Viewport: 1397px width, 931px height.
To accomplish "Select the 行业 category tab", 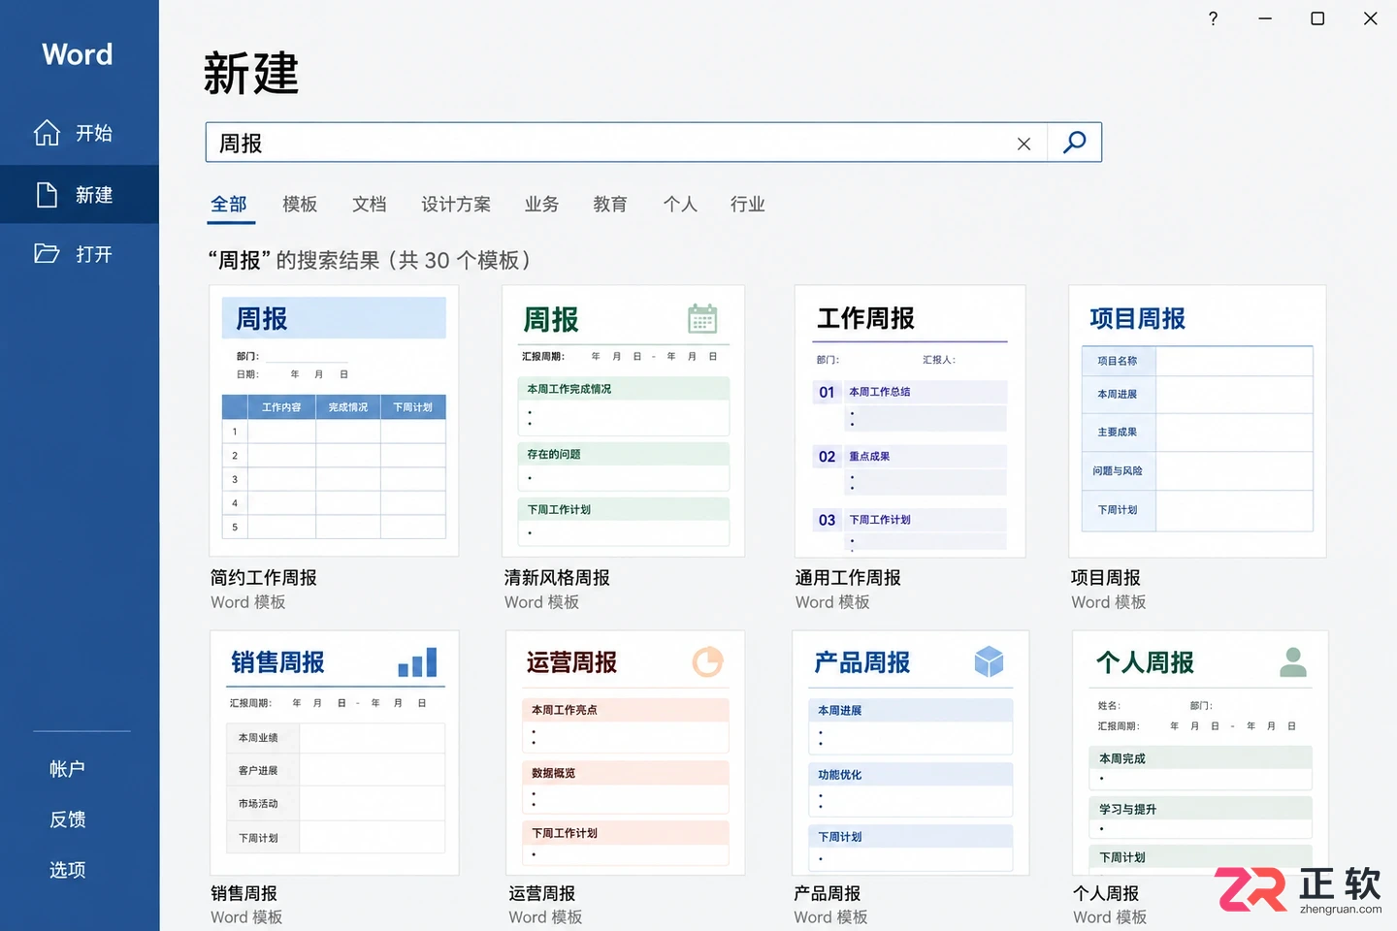I will point(748,205).
